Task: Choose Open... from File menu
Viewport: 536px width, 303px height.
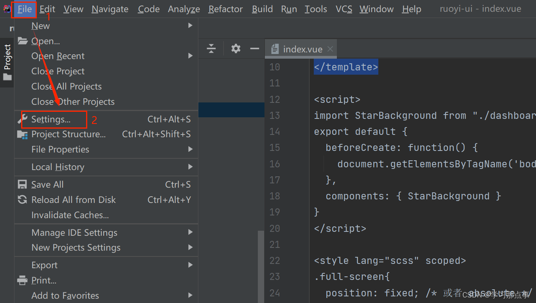Action: [106, 41]
